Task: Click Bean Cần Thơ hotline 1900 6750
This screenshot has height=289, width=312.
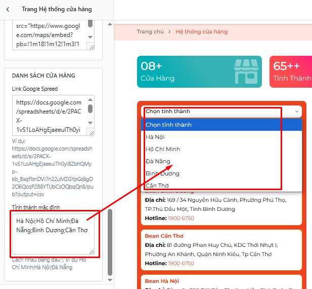Action: [181, 263]
